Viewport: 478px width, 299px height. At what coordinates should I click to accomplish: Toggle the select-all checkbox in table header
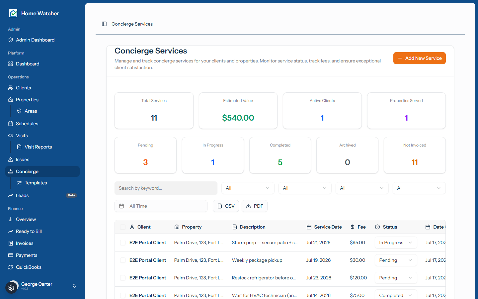(x=123, y=227)
